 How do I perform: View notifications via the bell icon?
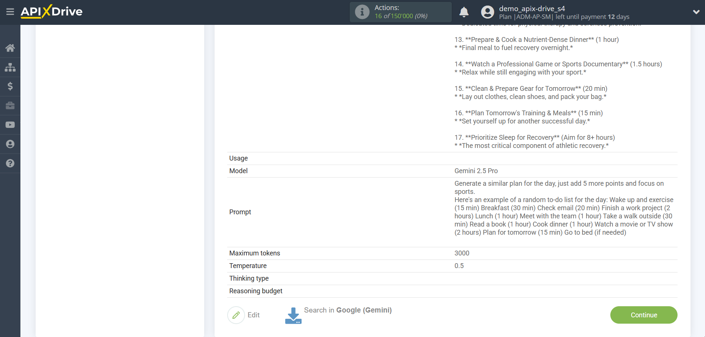(464, 12)
